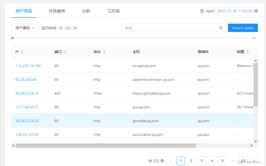Screen dimensions: 266x166
Task: Click the search magnifier icon
Action: click(x=221, y=28)
